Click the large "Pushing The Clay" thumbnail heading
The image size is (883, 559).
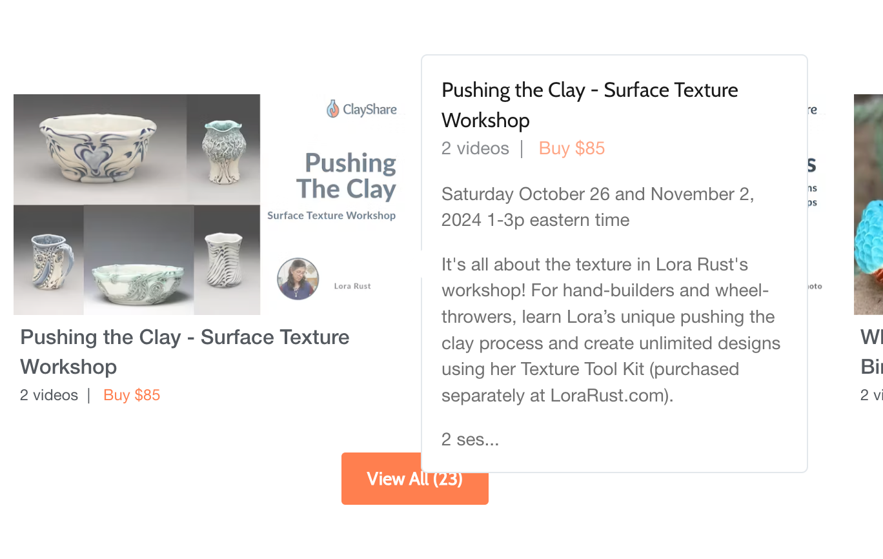[x=347, y=176]
